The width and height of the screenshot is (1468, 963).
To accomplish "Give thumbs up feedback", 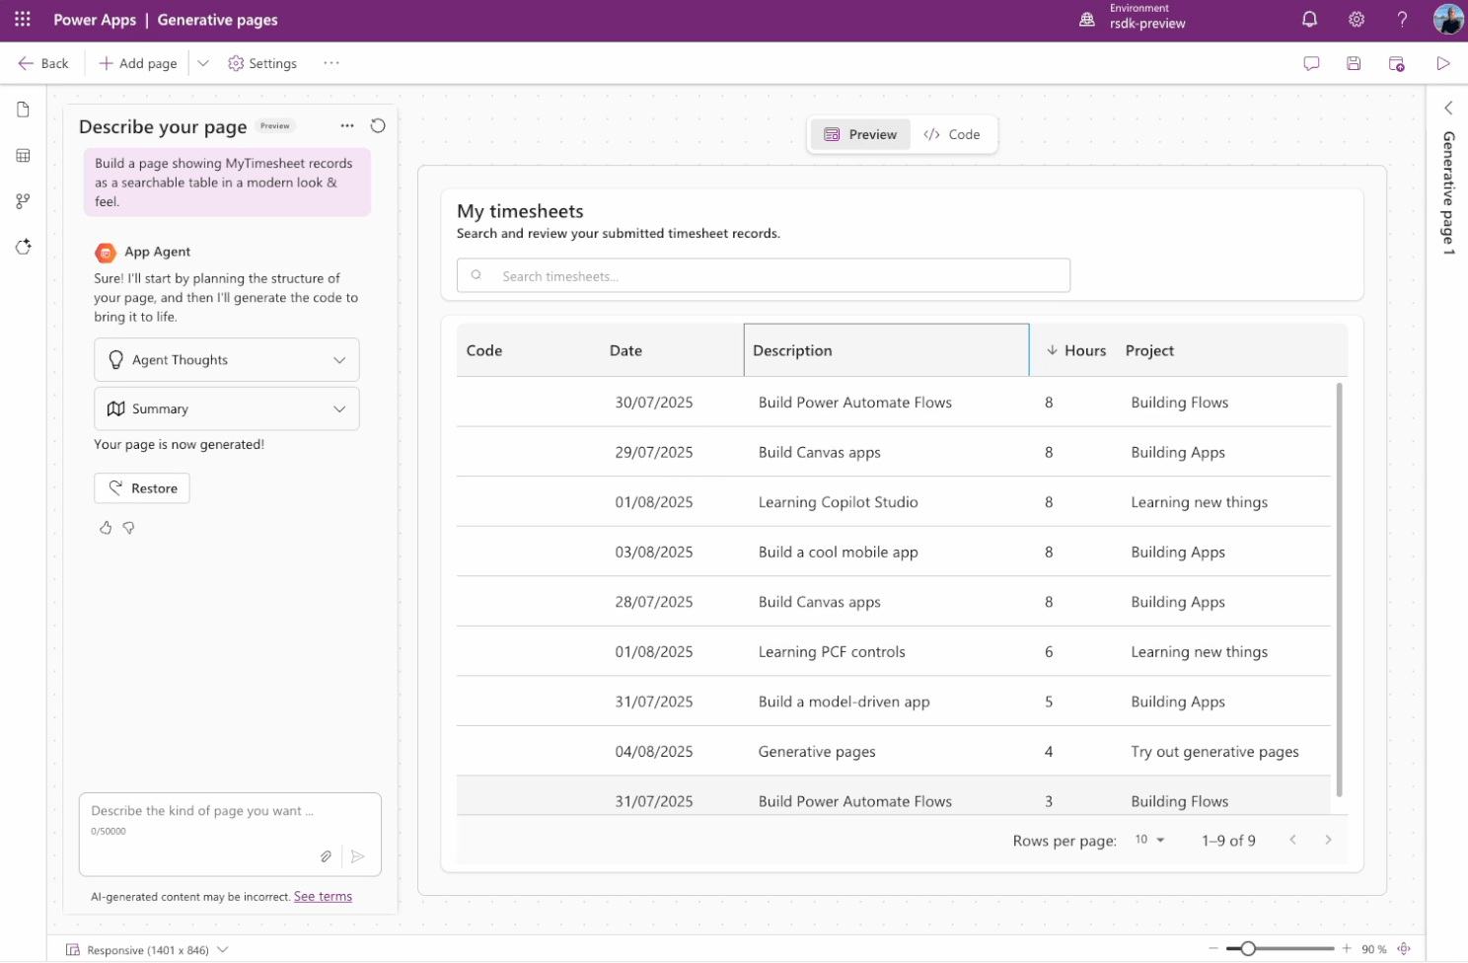I will (106, 528).
